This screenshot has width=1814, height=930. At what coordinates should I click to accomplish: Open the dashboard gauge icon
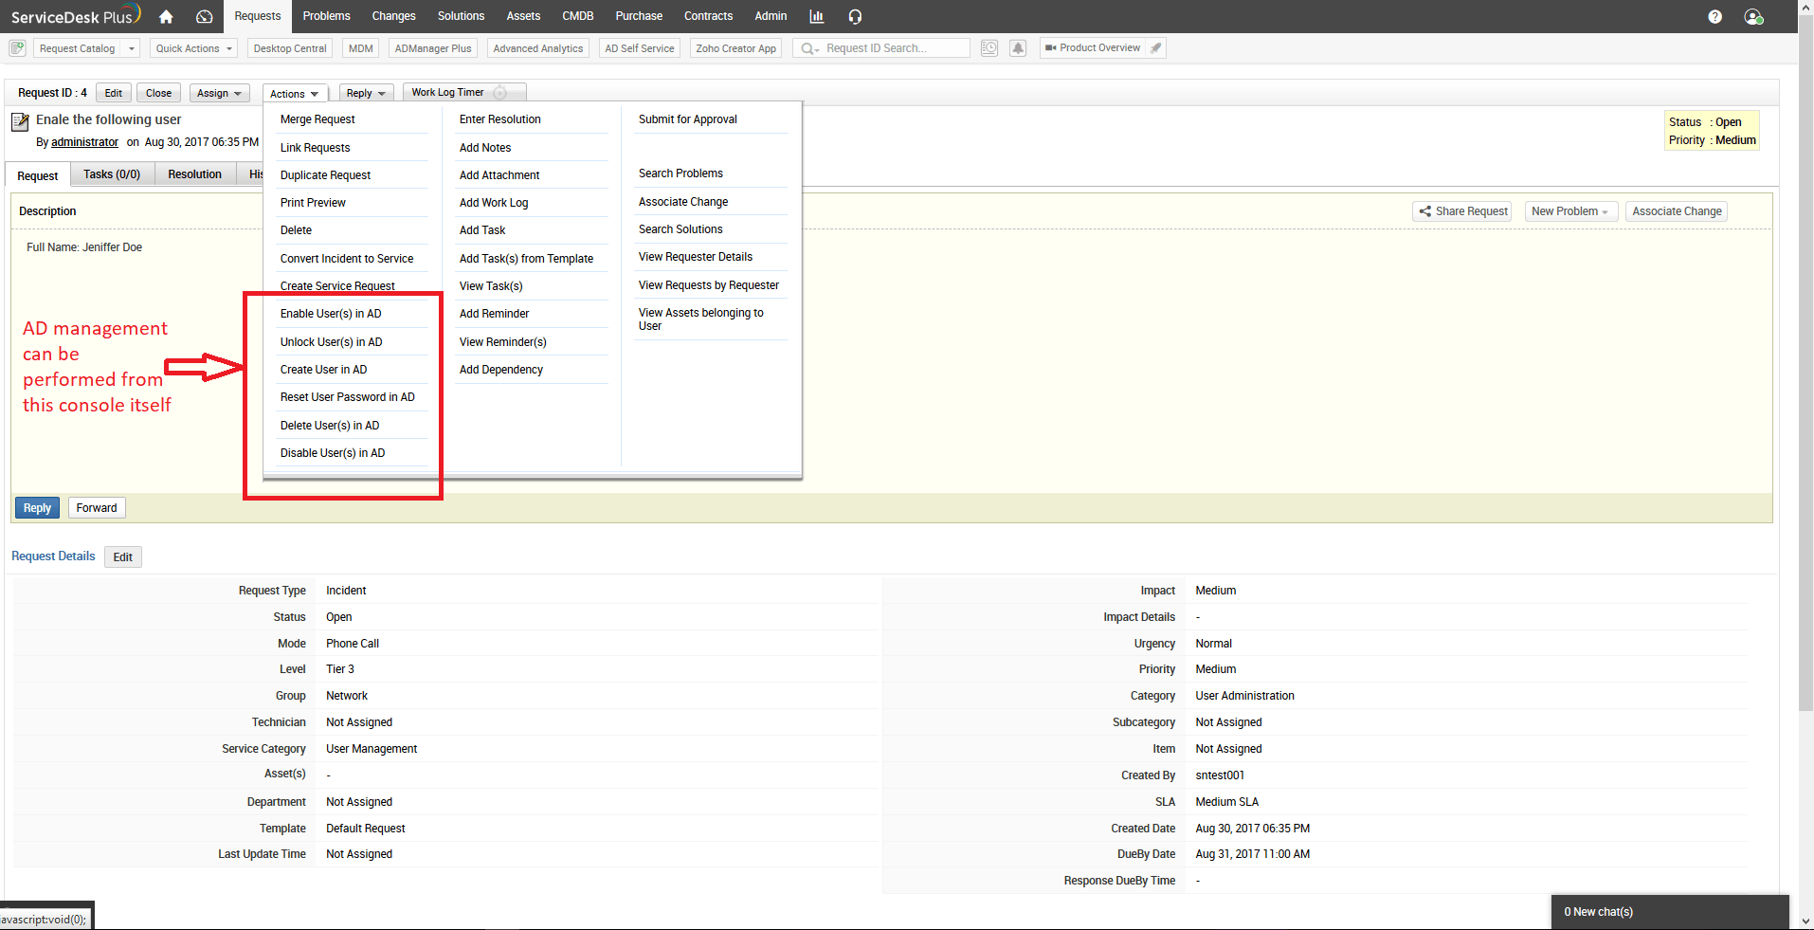(x=204, y=16)
